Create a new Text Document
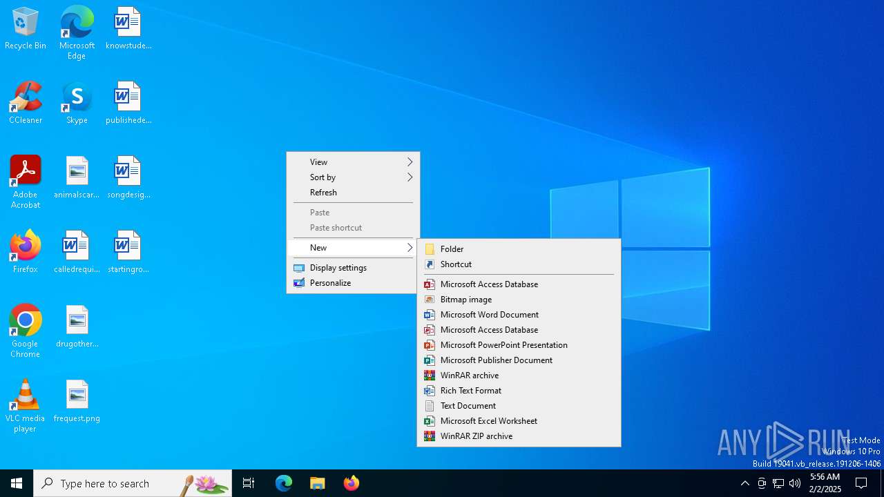884x497 pixels. pos(519,406)
